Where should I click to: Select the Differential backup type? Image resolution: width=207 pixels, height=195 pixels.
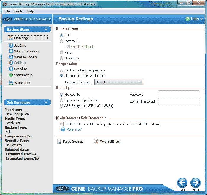[x=62, y=58]
